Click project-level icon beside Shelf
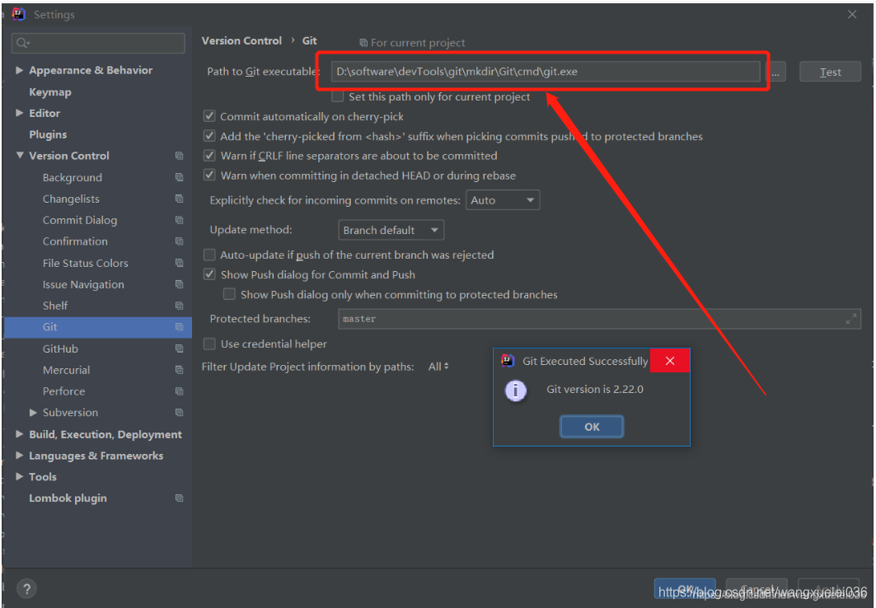 [179, 306]
